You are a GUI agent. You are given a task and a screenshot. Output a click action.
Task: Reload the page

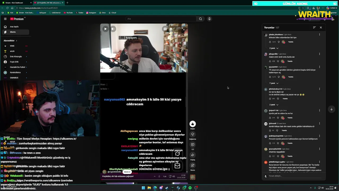tap(7, 8)
